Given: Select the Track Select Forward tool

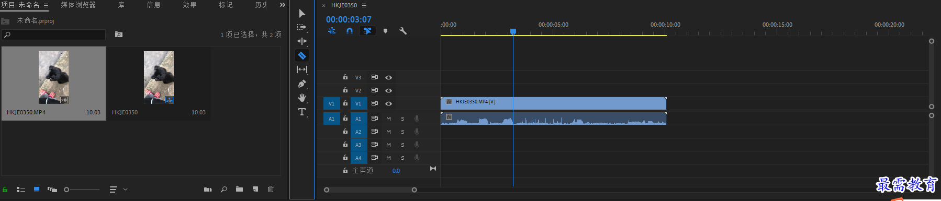Looking at the screenshot, I should tap(302, 27).
